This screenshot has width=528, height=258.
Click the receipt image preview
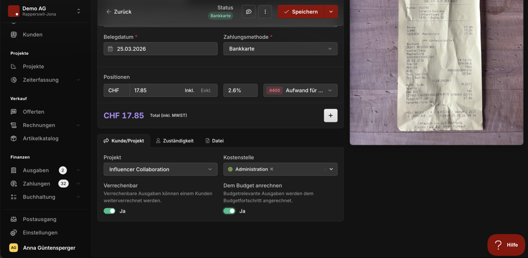[x=436, y=72]
